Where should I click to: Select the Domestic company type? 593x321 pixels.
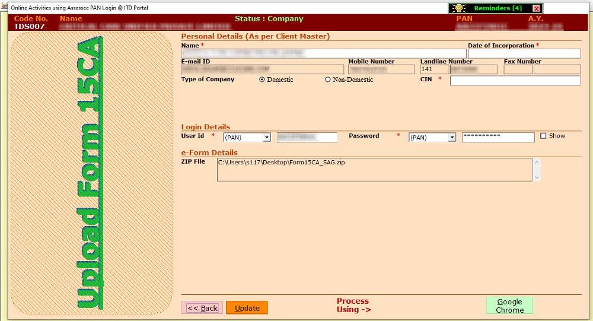click(262, 80)
